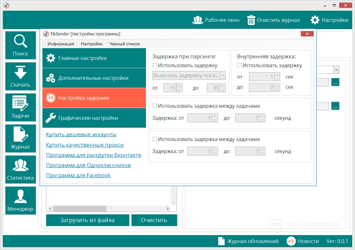Viewport: 355px width, 250px height.
Task: Open the Информация menu
Action: click(x=61, y=44)
